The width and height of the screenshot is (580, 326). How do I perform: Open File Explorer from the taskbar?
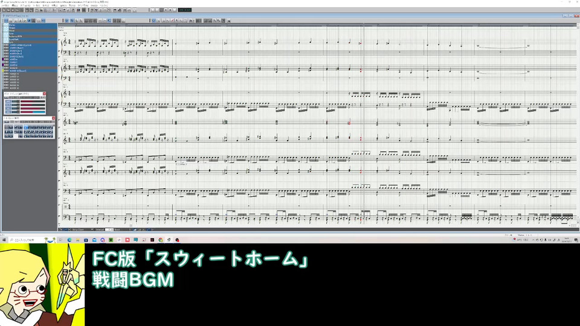tap(78, 240)
